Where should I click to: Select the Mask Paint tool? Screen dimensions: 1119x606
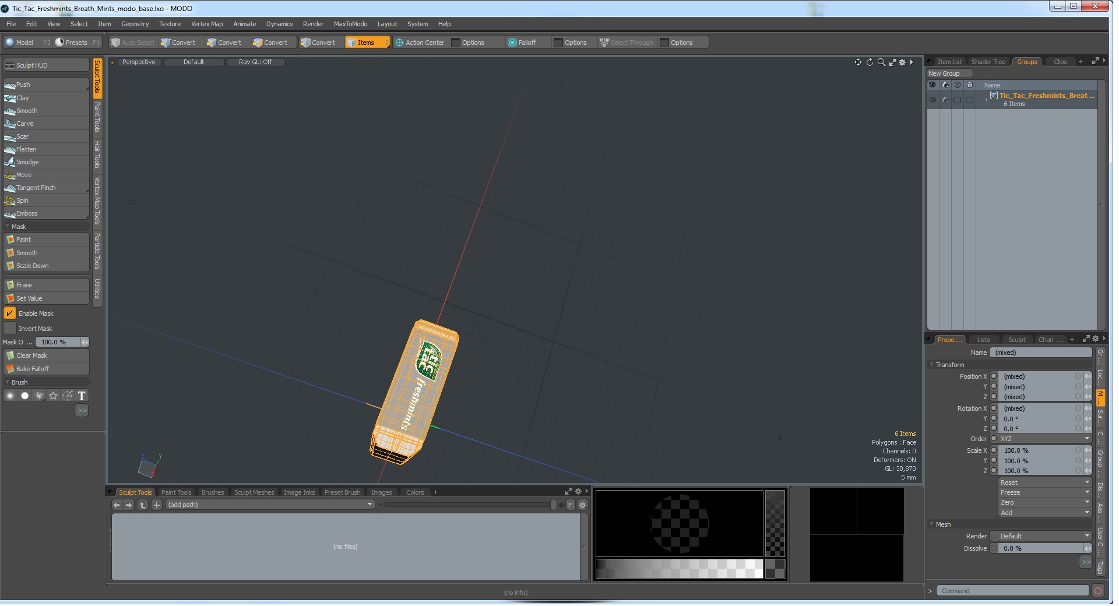click(x=45, y=240)
